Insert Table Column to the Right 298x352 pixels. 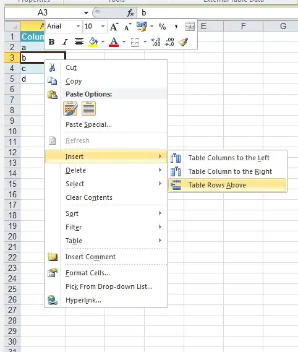click(x=227, y=171)
